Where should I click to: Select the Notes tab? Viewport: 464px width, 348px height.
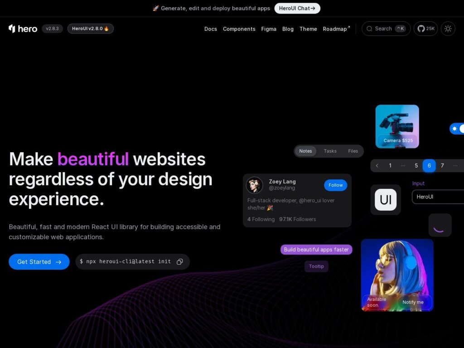click(305, 151)
